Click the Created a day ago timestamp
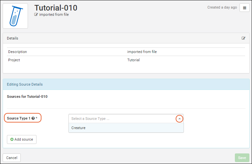The width and height of the screenshot is (252, 164). [x=222, y=7]
